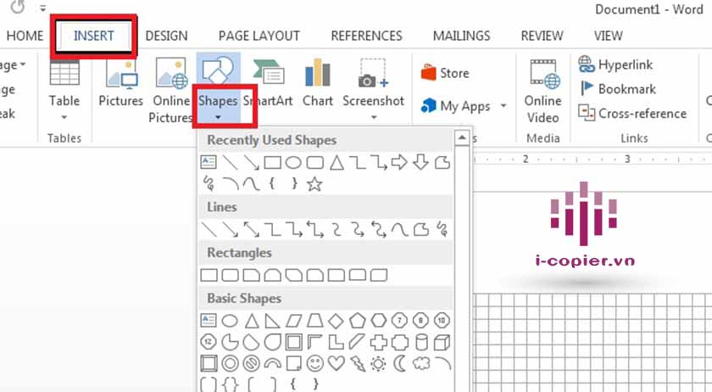Image resolution: width=712 pixels, height=392 pixels.
Task: Open the PAGE LAYOUT tab
Action: 259,36
